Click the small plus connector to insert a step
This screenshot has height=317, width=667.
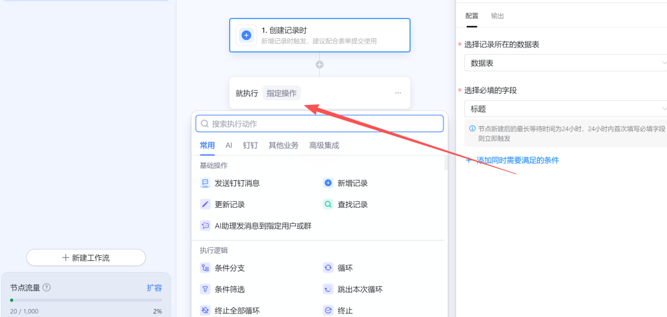tap(319, 65)
